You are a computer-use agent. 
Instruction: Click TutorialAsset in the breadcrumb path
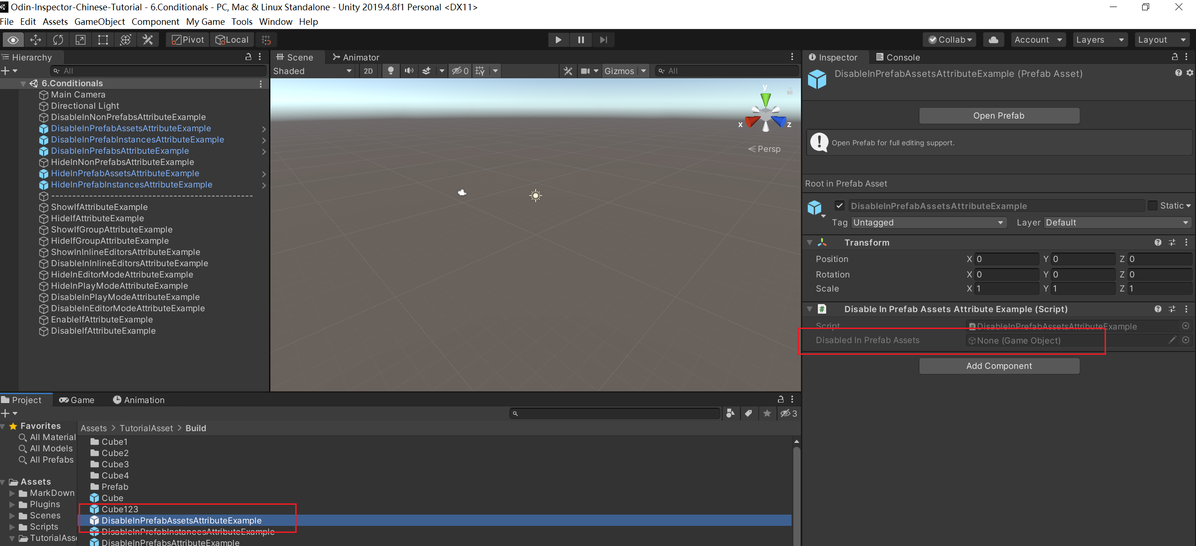pos(146,428)
